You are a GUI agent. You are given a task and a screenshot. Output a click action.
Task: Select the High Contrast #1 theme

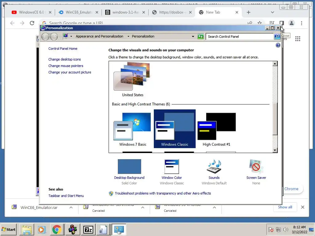pos(216,129)
